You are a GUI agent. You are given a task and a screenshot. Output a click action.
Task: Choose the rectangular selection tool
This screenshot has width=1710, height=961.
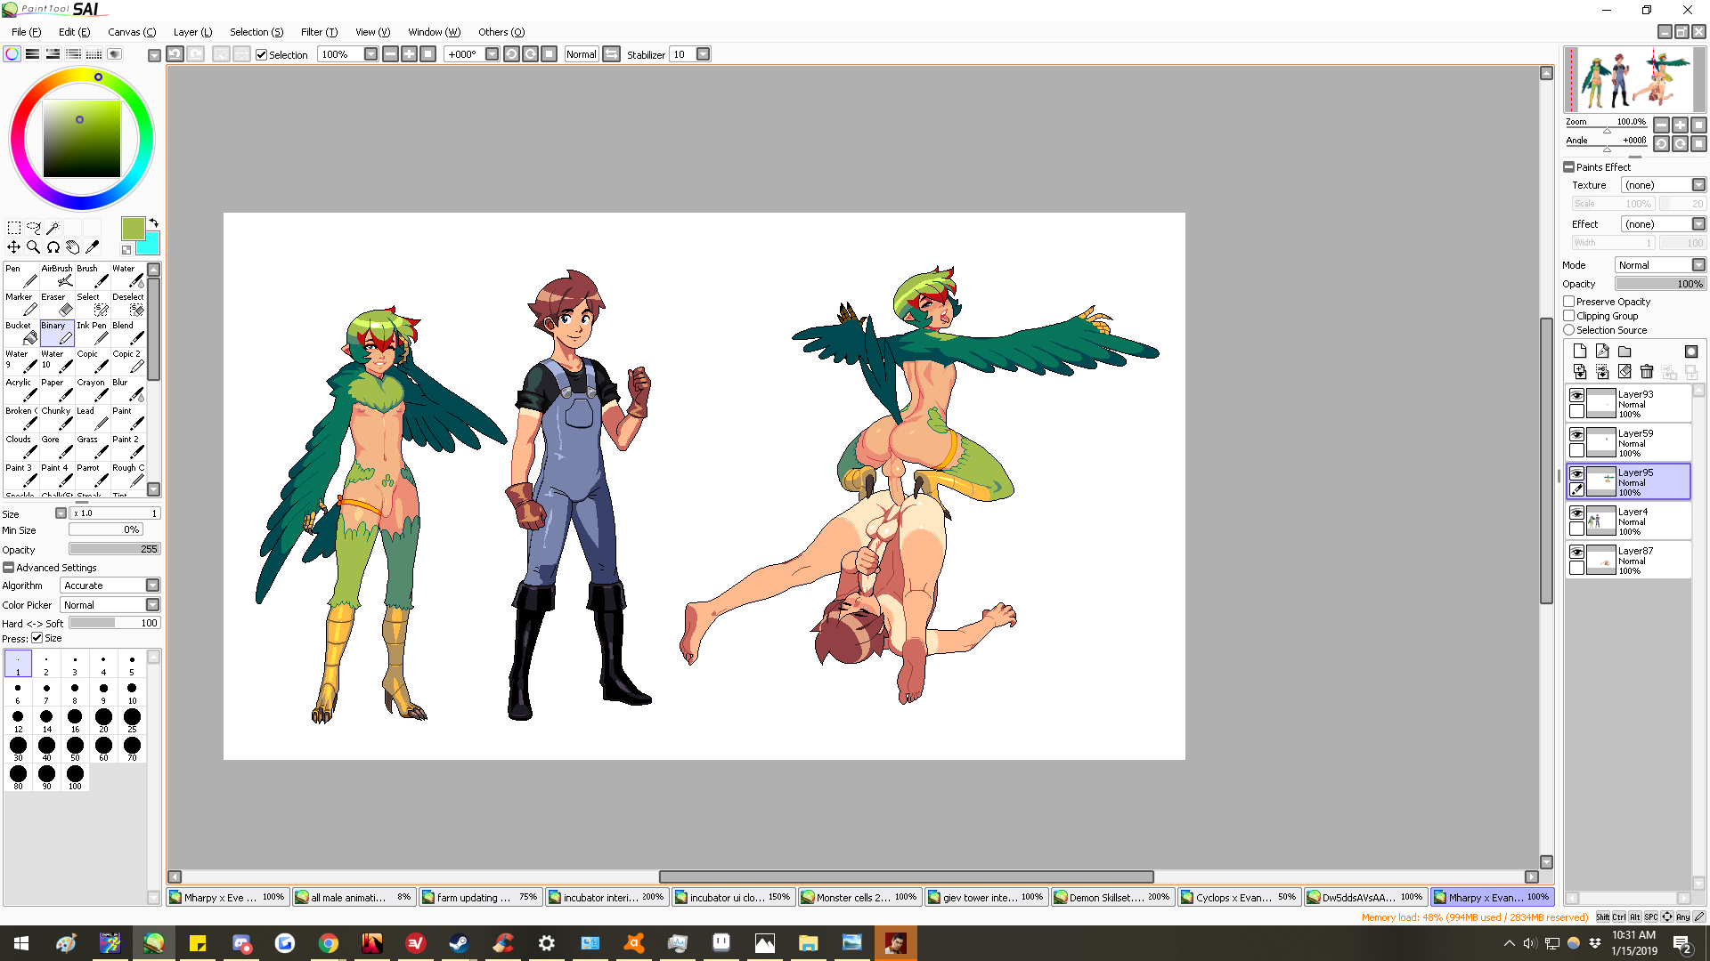coord(14,228)
